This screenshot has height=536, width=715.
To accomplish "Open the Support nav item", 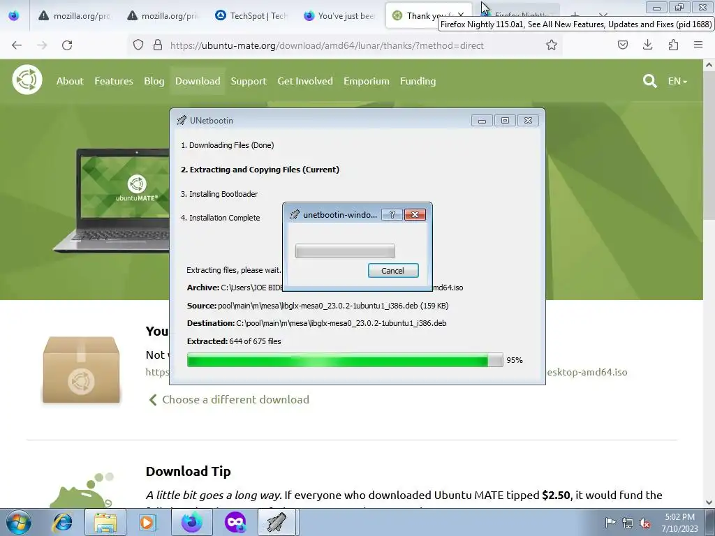I will pos(249,81).
